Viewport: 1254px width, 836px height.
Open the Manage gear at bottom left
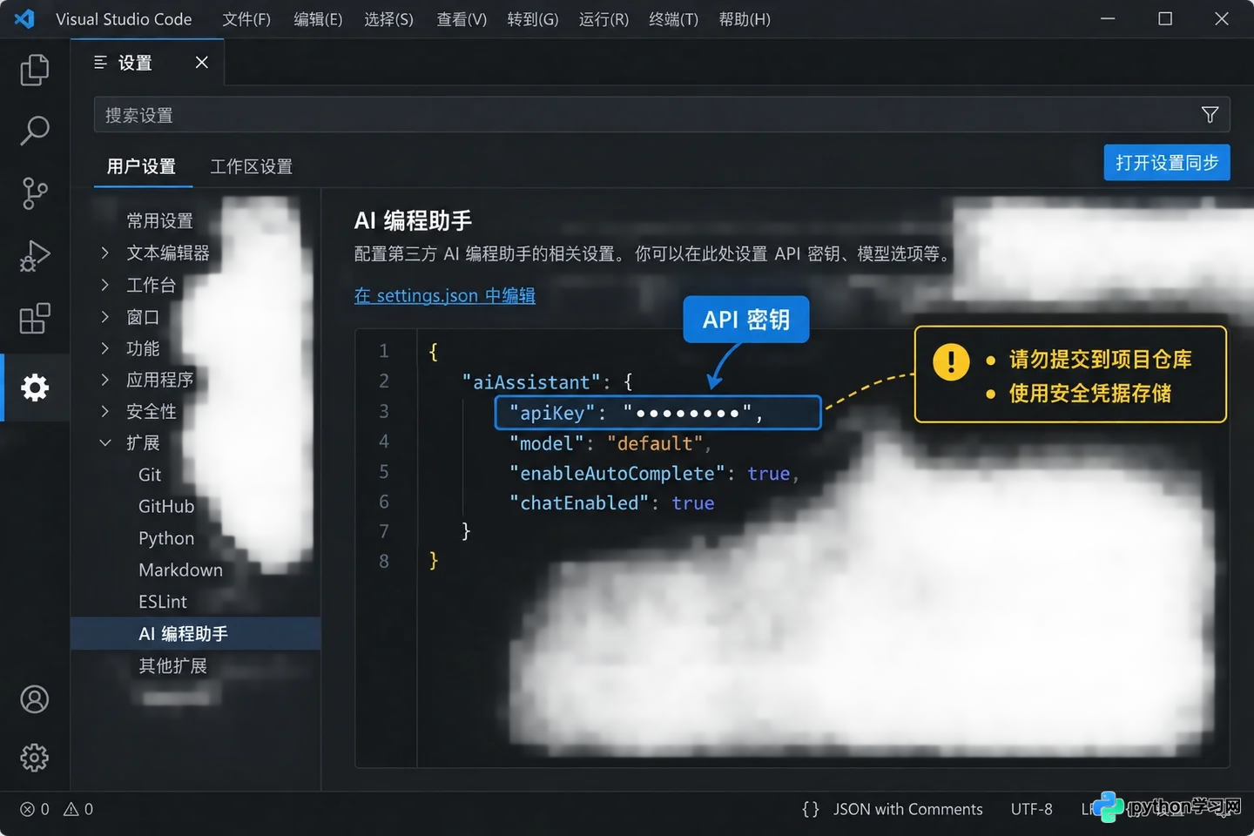pyautogui.click(x=35, y=758)
